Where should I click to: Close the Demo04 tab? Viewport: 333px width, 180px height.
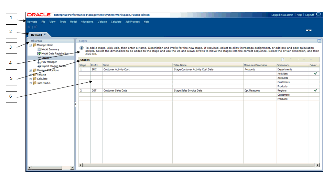click(x=45, y=35)
